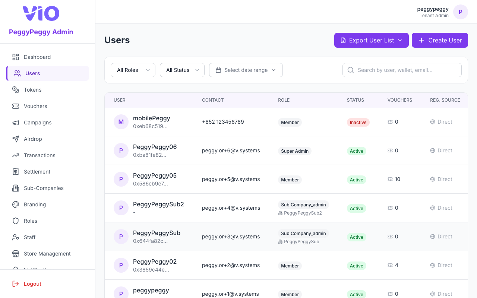The image size is (477, 298).
Task: Click the VIO logo
Action: pyautogui.click(x=41, y=13)
